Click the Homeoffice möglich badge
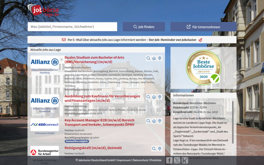Screen dimensions: 264x165 [x=77, y=141]
